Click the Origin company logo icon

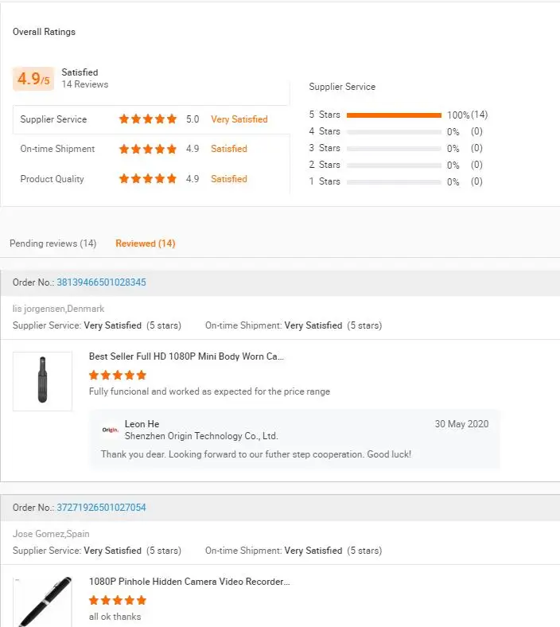click(x=111, y=430)
